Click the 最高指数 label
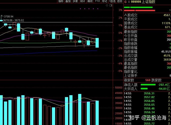Screen dimensions: 171x125 click(x=131, y=63)
